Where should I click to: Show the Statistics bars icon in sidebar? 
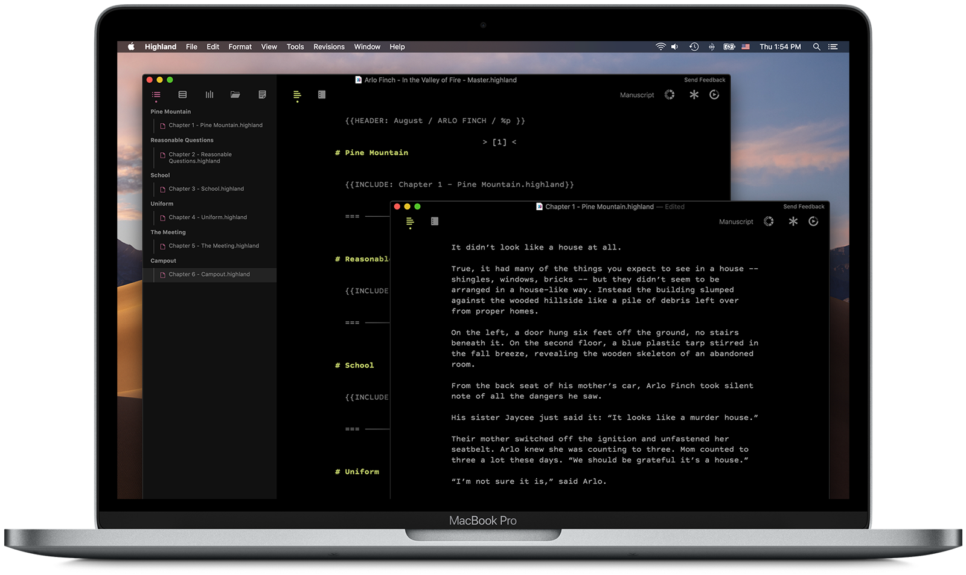coord(210,95)
